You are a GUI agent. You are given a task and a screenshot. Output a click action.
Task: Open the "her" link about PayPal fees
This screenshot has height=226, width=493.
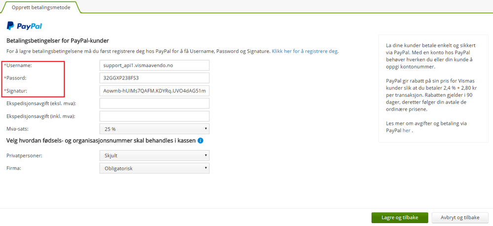(x=406, y=130)
